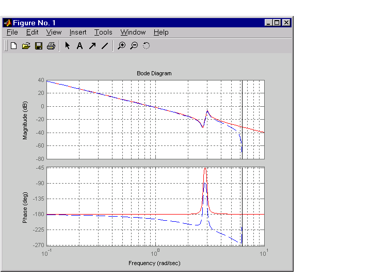Open the Help menu
The image size is (387, 278).
pyautogui.click(x=161, y=32)
